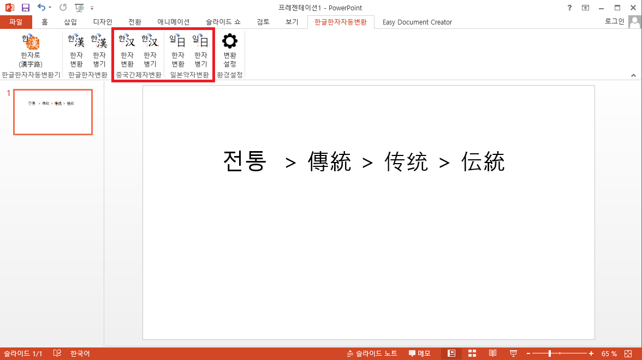Save the presentation from quick access toolbar
This screenshot has width=642, height=360.
tap(25, 8)
